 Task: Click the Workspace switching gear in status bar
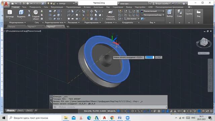coord(184,111)
